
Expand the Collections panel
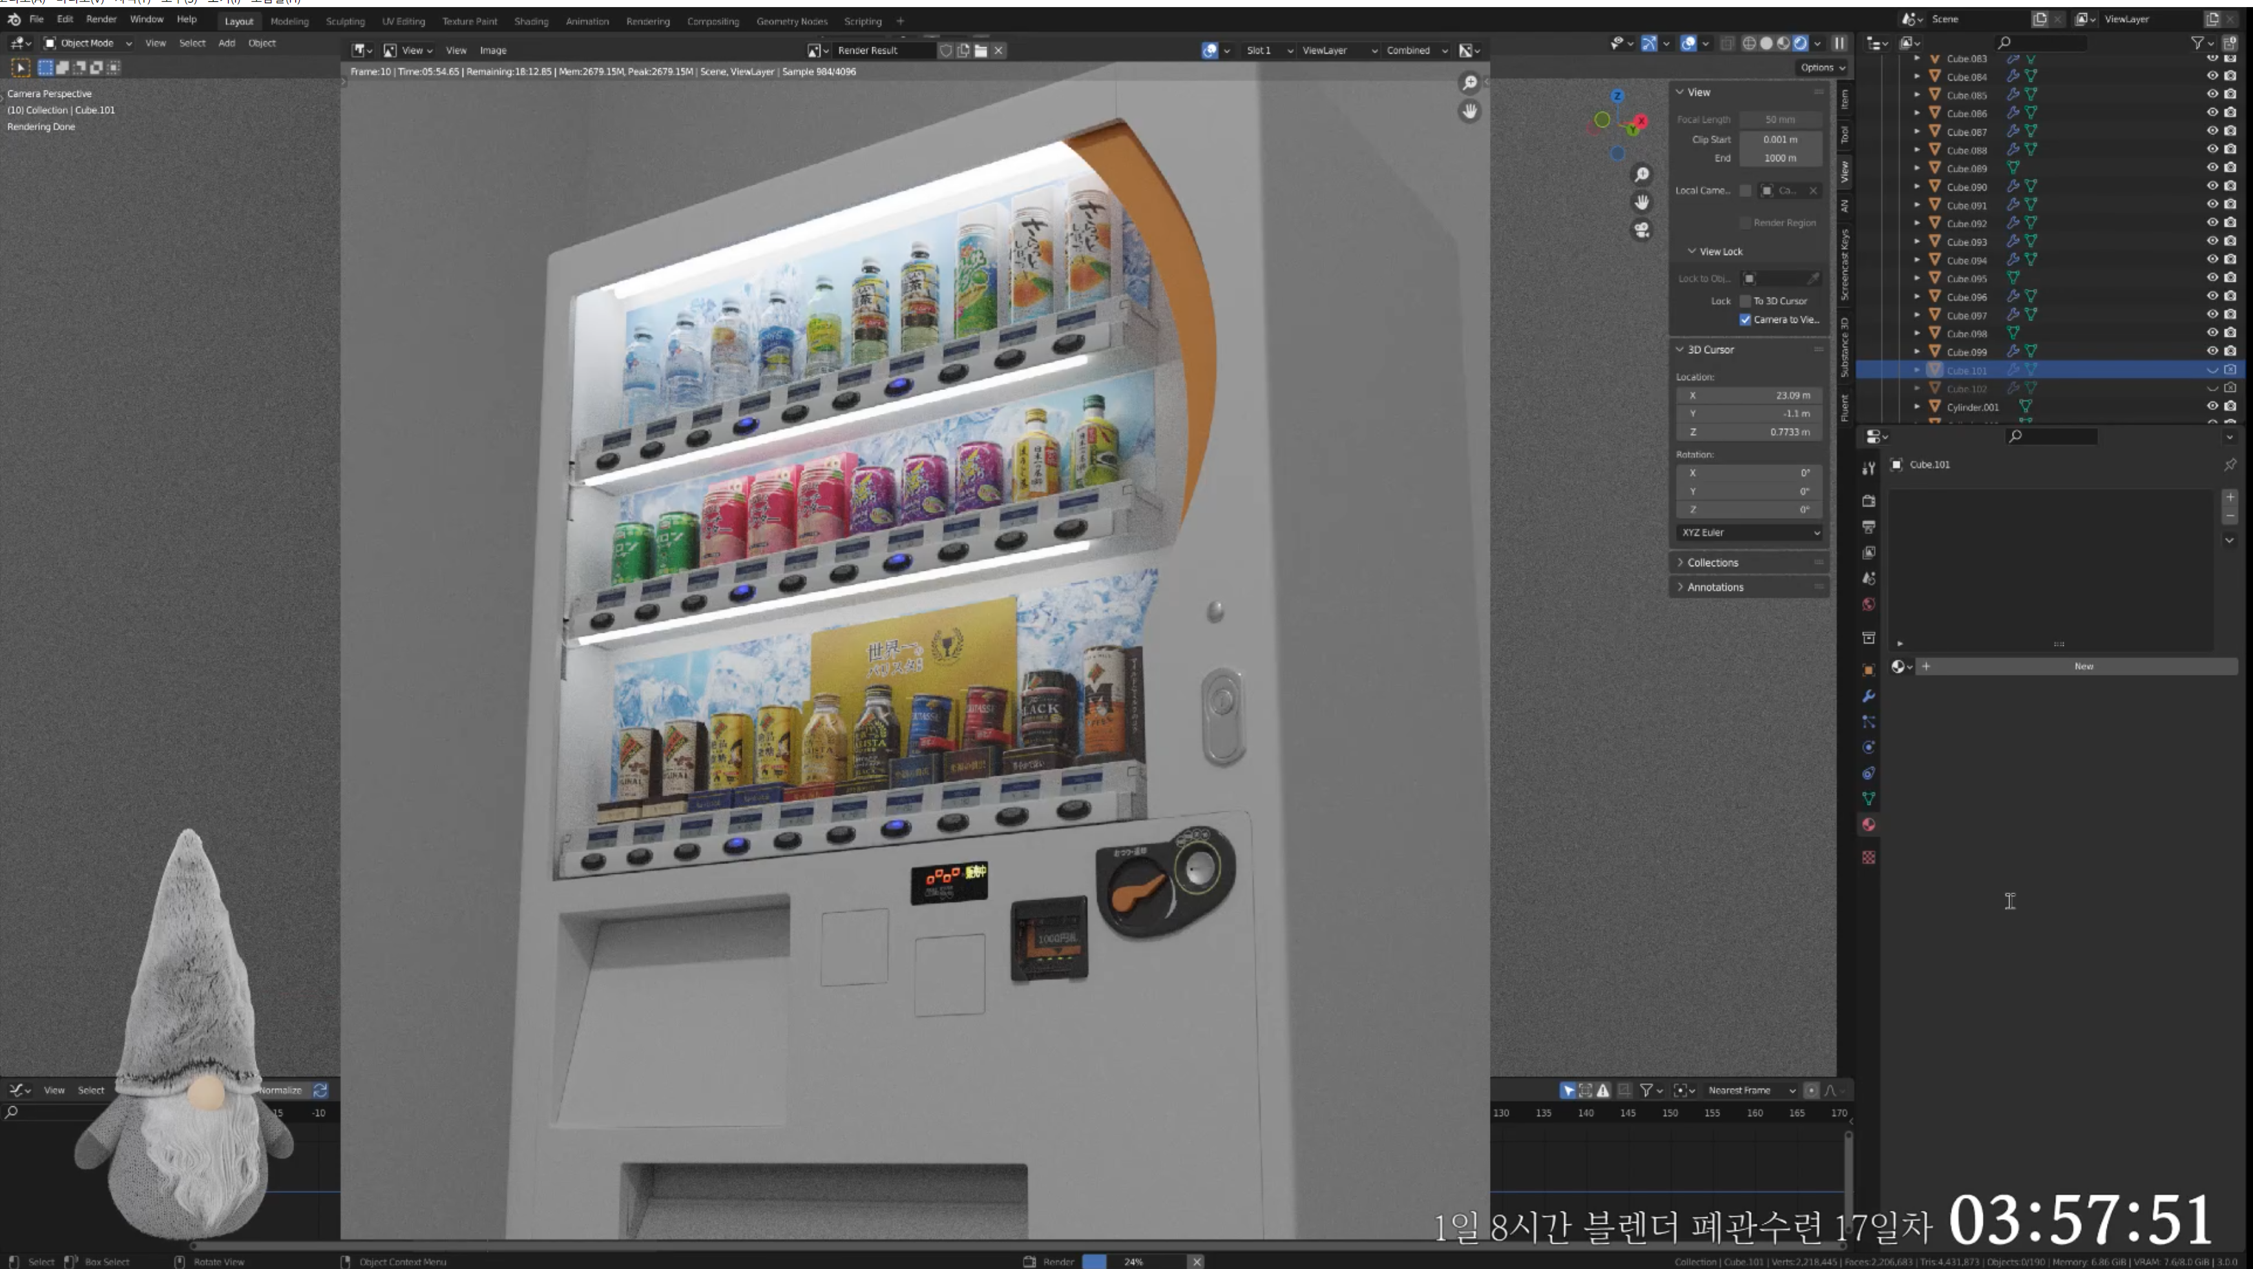click(1712, 563)
